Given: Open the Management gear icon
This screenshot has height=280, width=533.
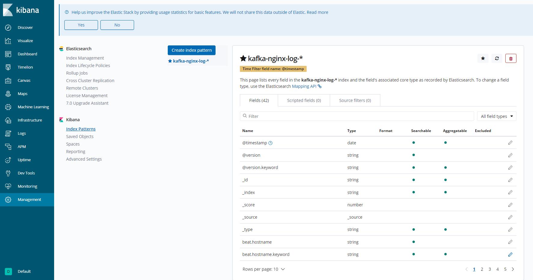Looking at the screenshot, I should click(8, 199).
